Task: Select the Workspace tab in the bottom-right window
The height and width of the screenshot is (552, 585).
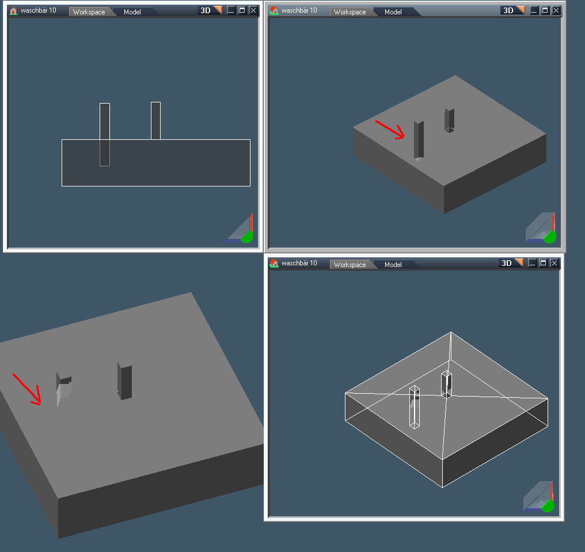Action: [350, 265]
